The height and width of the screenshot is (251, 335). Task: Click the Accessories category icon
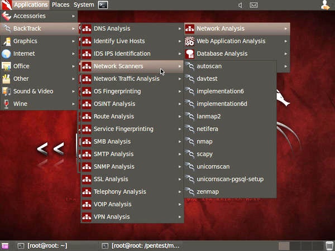(x=6, y=16)
